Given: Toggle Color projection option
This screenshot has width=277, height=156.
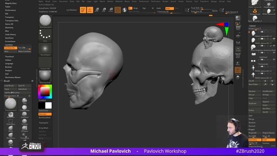Looking at the screenshot, I should (268, 140).
